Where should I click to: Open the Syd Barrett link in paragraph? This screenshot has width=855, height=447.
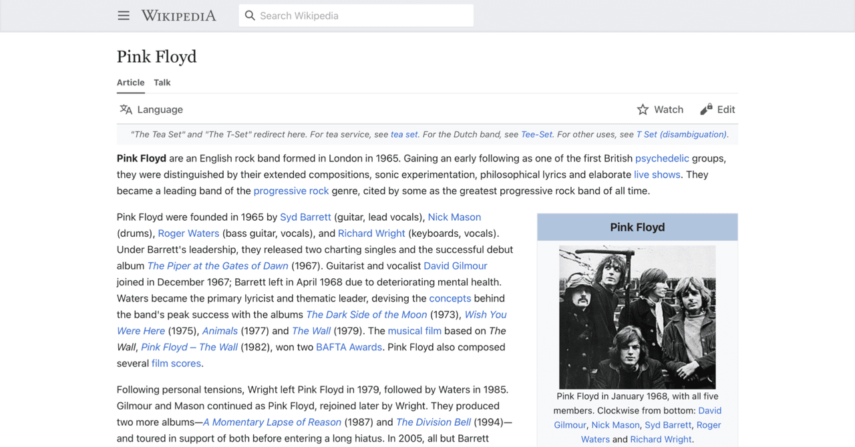click(x=305, y=217)
